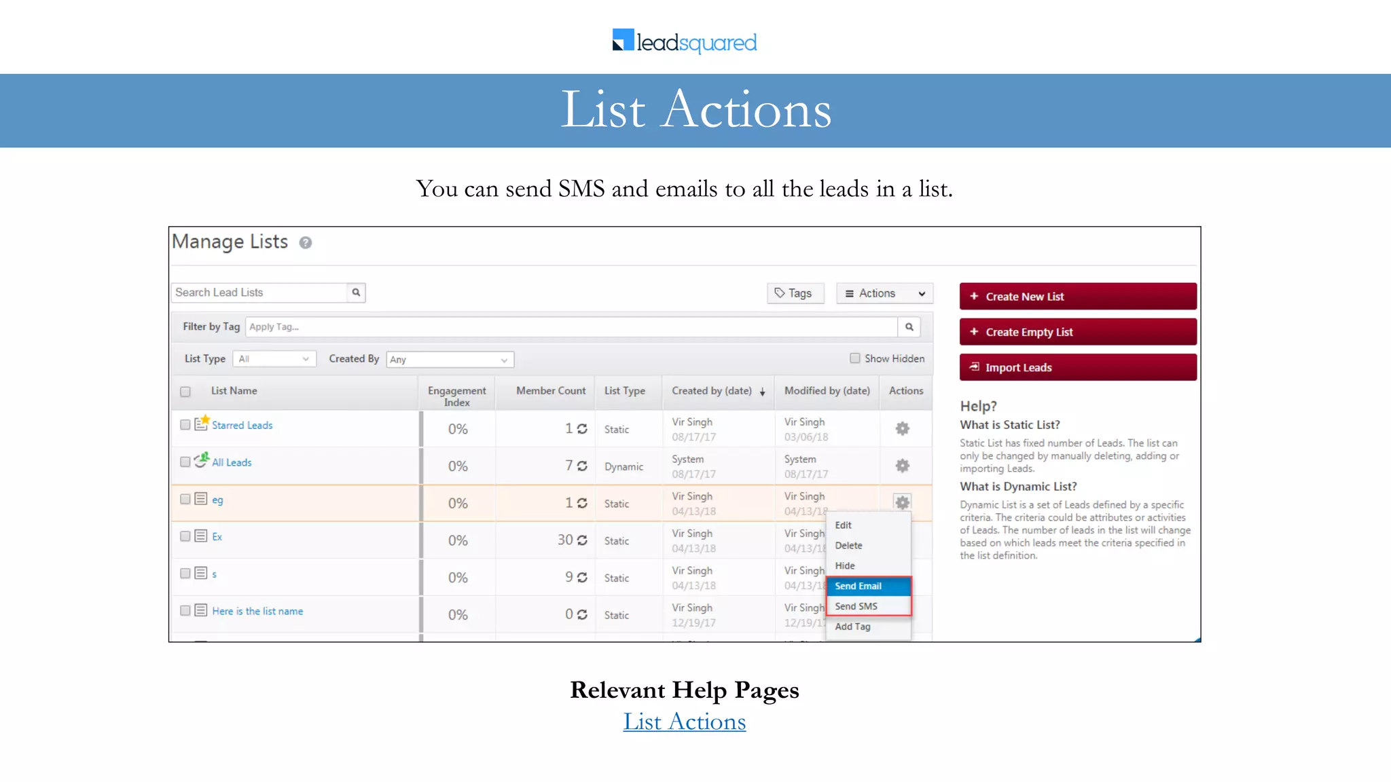Click the leadsquared logo
The image size is (1391, 782).
[685, 41]
